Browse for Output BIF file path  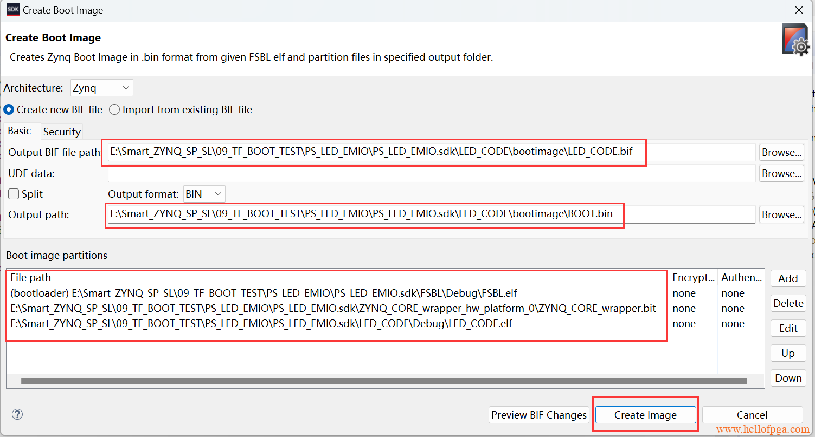[781, 152]
